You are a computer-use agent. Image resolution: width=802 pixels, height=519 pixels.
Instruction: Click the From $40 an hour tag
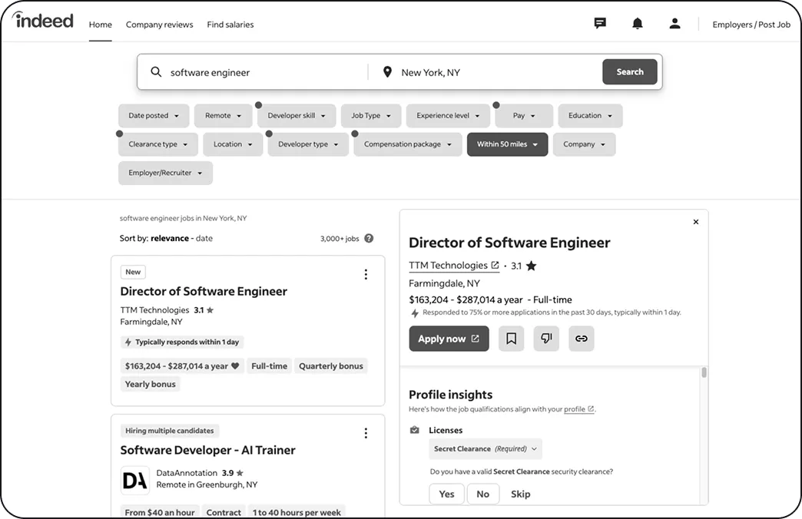pyautogui.click(x=160, y=512)
